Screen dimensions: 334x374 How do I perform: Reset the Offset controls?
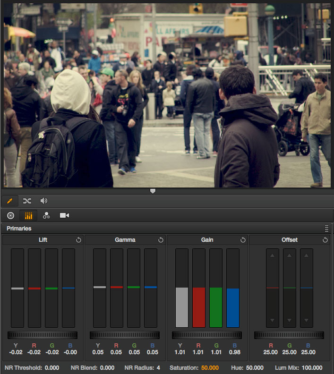click(325, 240)
